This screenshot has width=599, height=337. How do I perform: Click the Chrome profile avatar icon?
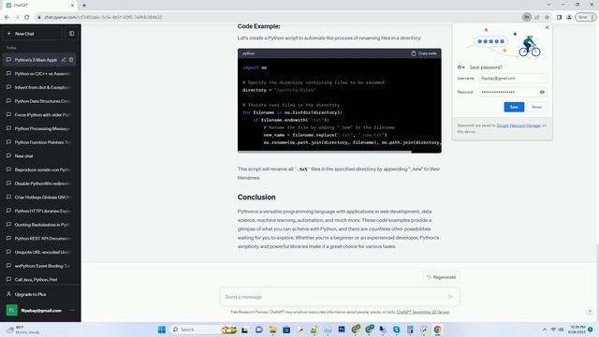tap(569, 17)
